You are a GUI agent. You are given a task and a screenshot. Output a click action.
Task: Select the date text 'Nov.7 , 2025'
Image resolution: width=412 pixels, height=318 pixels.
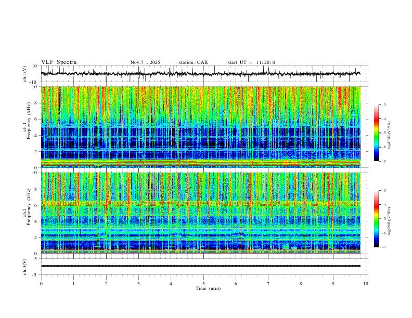(145, 62)
